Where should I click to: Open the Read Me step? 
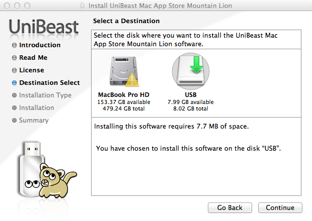(x=33, y=58)
